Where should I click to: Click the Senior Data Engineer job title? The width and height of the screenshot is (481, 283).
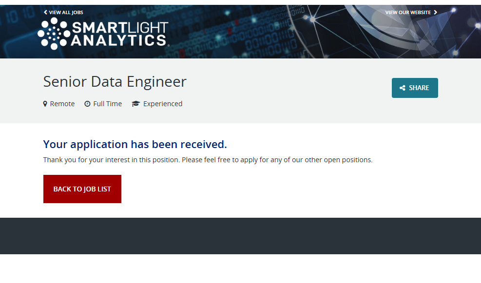[x=115, y=81]
